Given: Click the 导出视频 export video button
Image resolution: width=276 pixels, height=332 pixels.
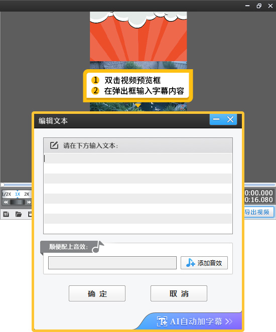Looking at the screenshot, I should [x=258, y=212].
